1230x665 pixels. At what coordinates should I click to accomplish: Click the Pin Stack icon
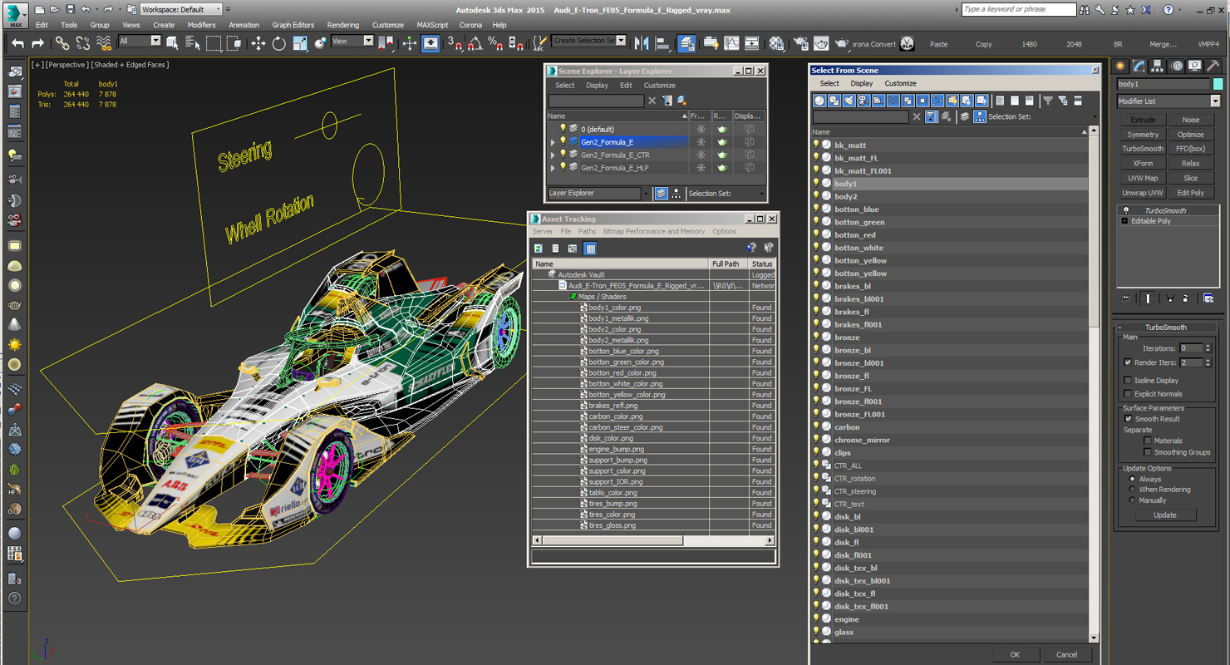point(1125,298)
